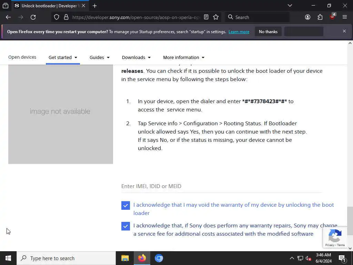Viewport: 353px width, 265px height.
Task: Click the Firefox back arrow
Action: [x=8, y=17]
